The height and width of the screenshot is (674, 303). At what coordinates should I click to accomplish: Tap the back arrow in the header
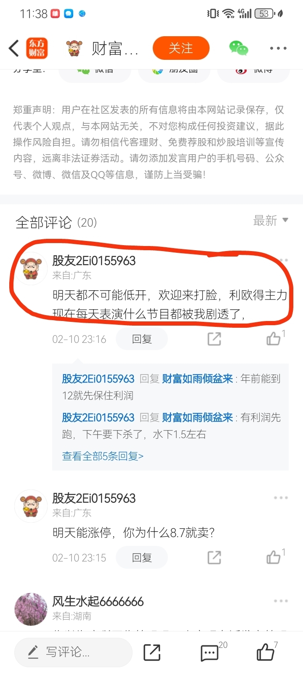coord(14,48)
